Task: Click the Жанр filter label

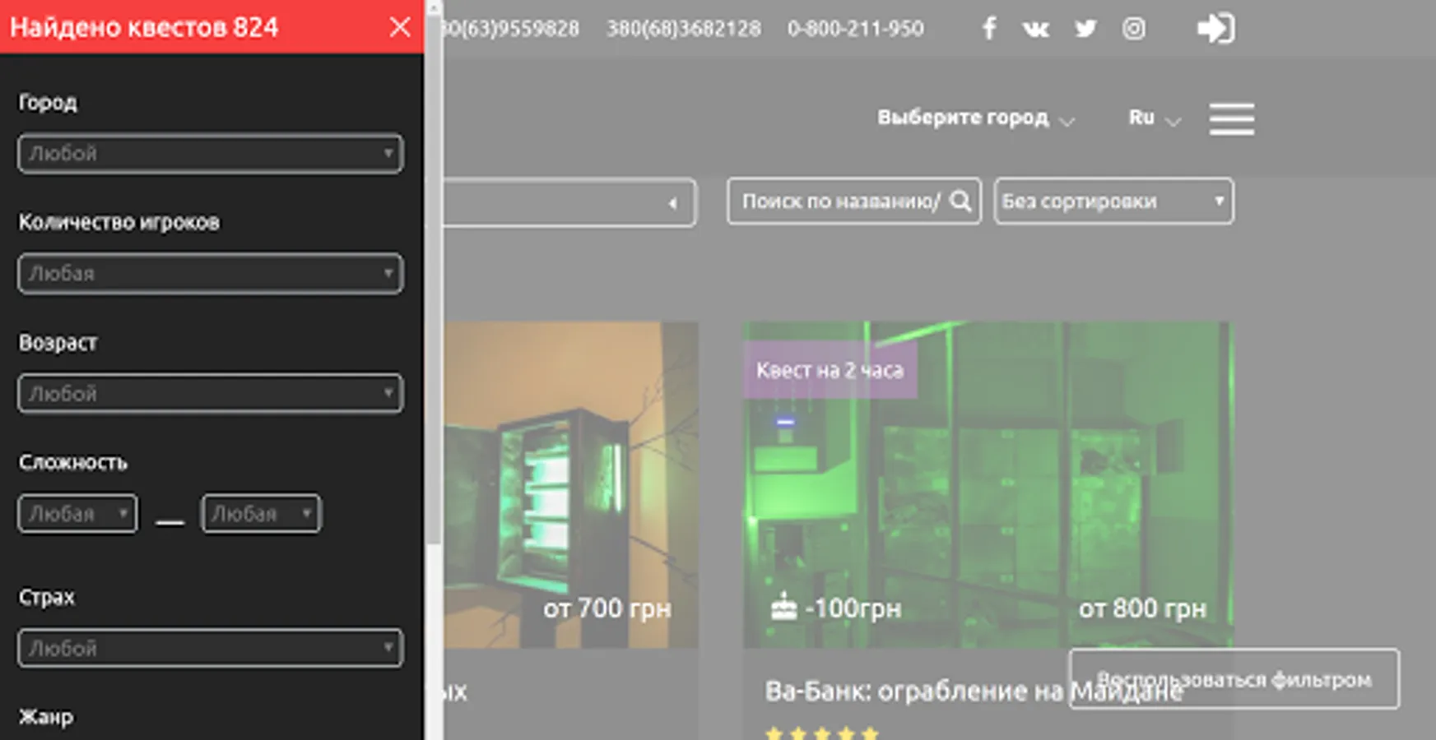Action: click(46, 717)
